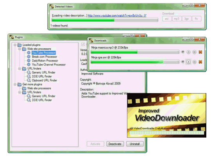The width and height of the screenshot is (211, 159).
Task: Click Minja masnica.mp3 progress bar
Action: (x=135, y=52)
